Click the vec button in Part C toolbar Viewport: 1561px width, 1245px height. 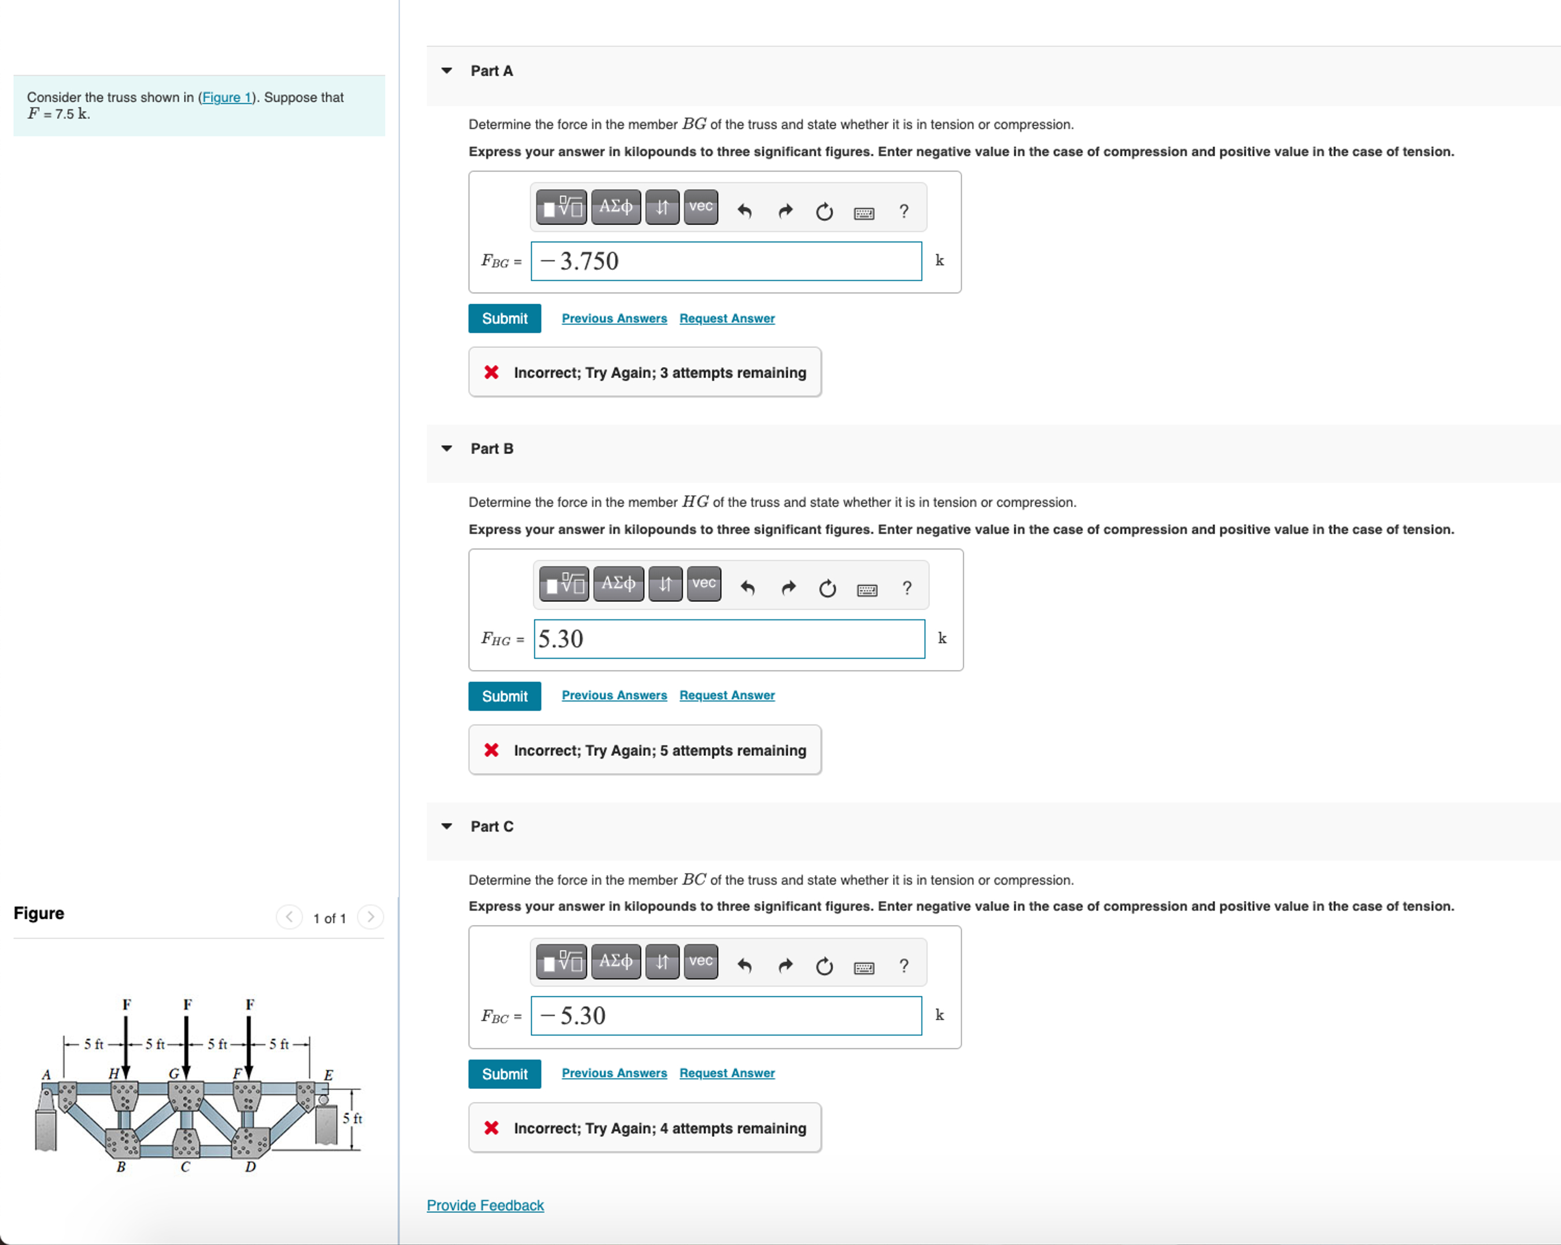pos(700,961)
